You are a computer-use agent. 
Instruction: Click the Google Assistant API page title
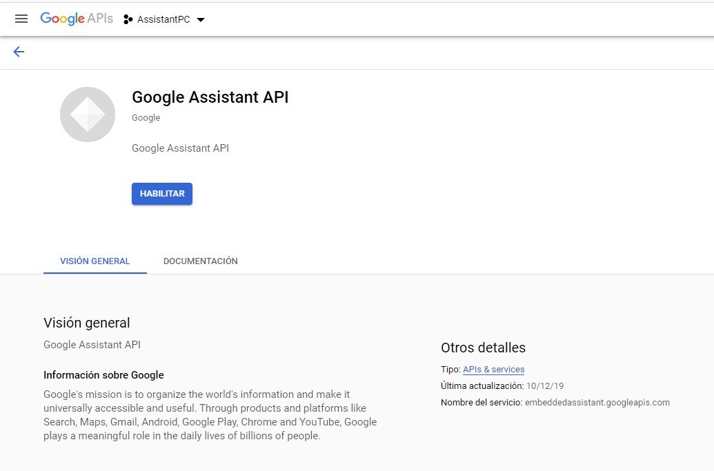(x=210, y=97)
